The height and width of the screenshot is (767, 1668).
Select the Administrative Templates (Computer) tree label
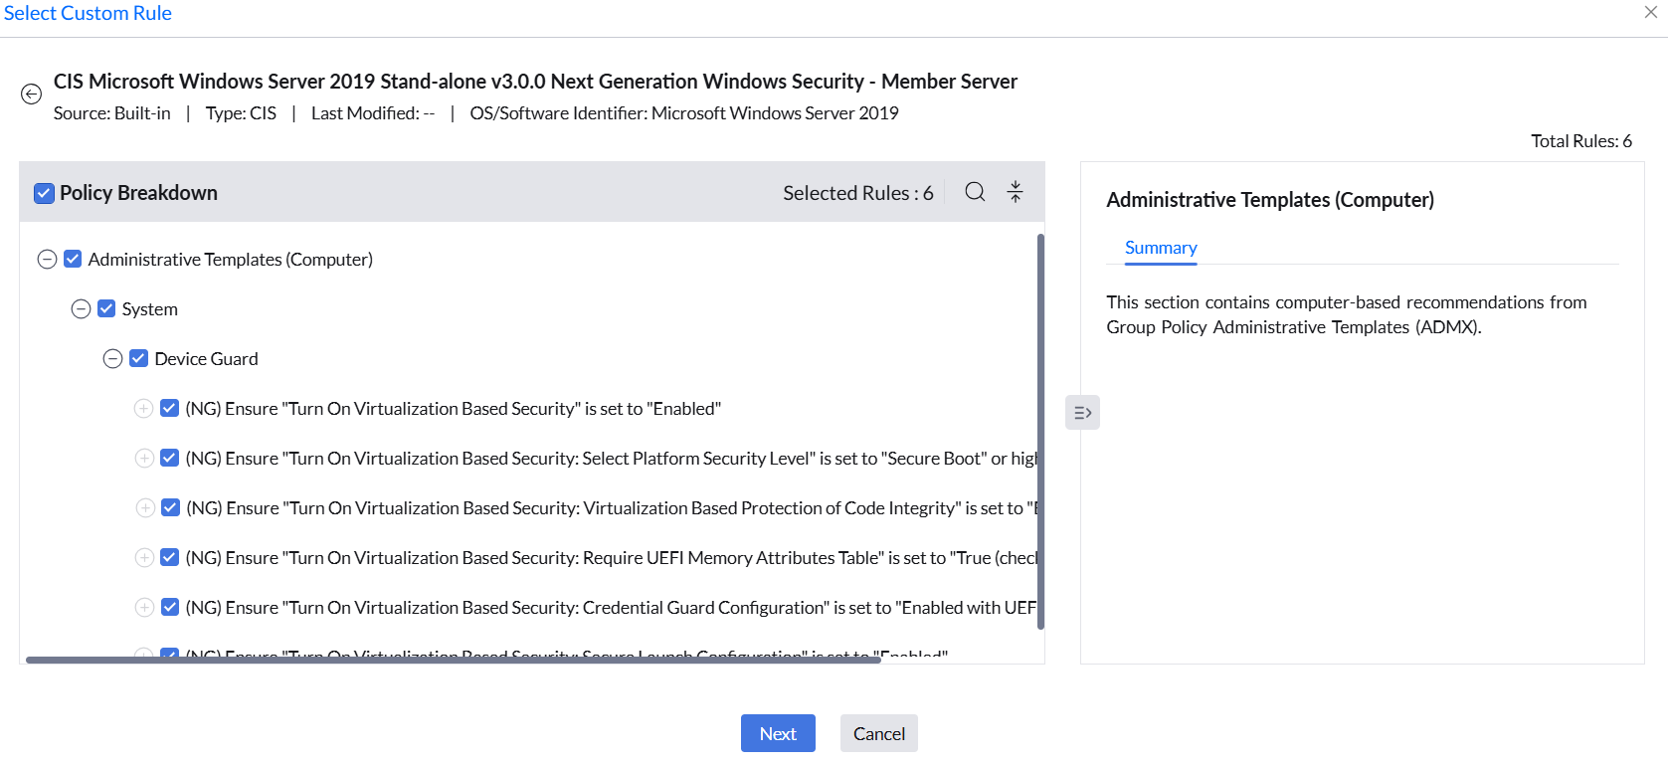tap(231, 259)
